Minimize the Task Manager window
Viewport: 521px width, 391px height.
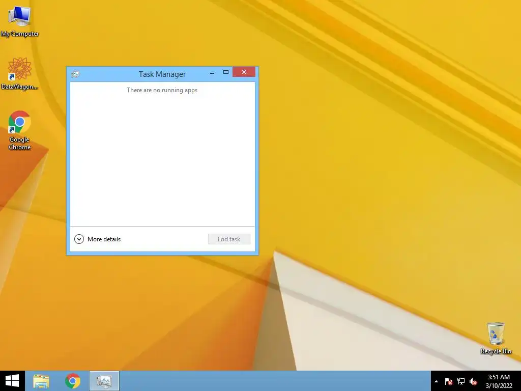212,72
